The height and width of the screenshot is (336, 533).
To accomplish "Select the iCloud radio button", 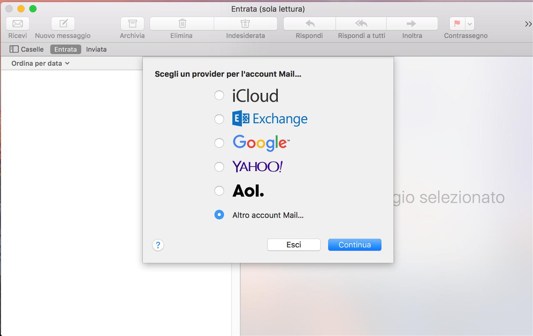I will pyautogui.click(x=219, y=96).
